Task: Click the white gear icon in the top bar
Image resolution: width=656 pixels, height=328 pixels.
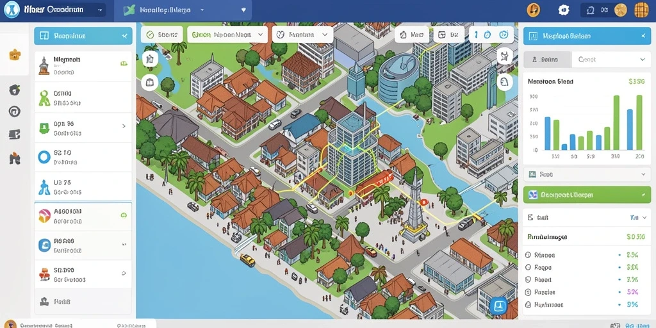Action: click(564, 10)
